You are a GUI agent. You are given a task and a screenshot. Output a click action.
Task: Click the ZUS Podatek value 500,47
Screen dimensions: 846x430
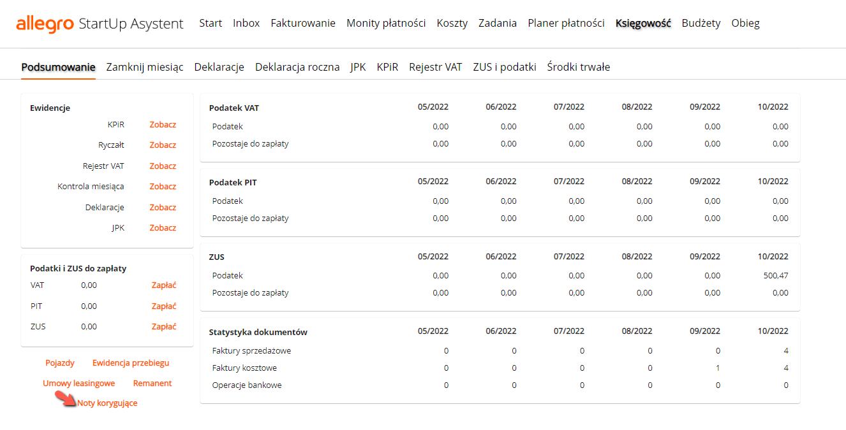click(x=776, y=275)
